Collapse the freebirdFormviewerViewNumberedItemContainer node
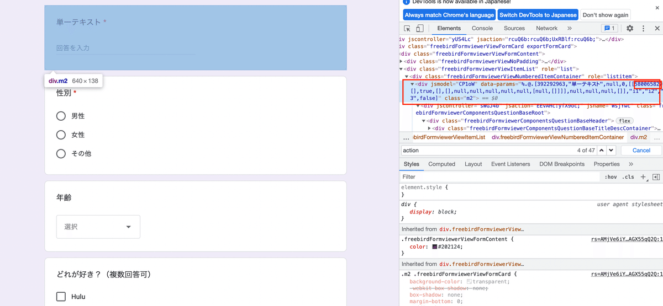The height and width of the screenshot is (306, 663). tap(407, 76)
